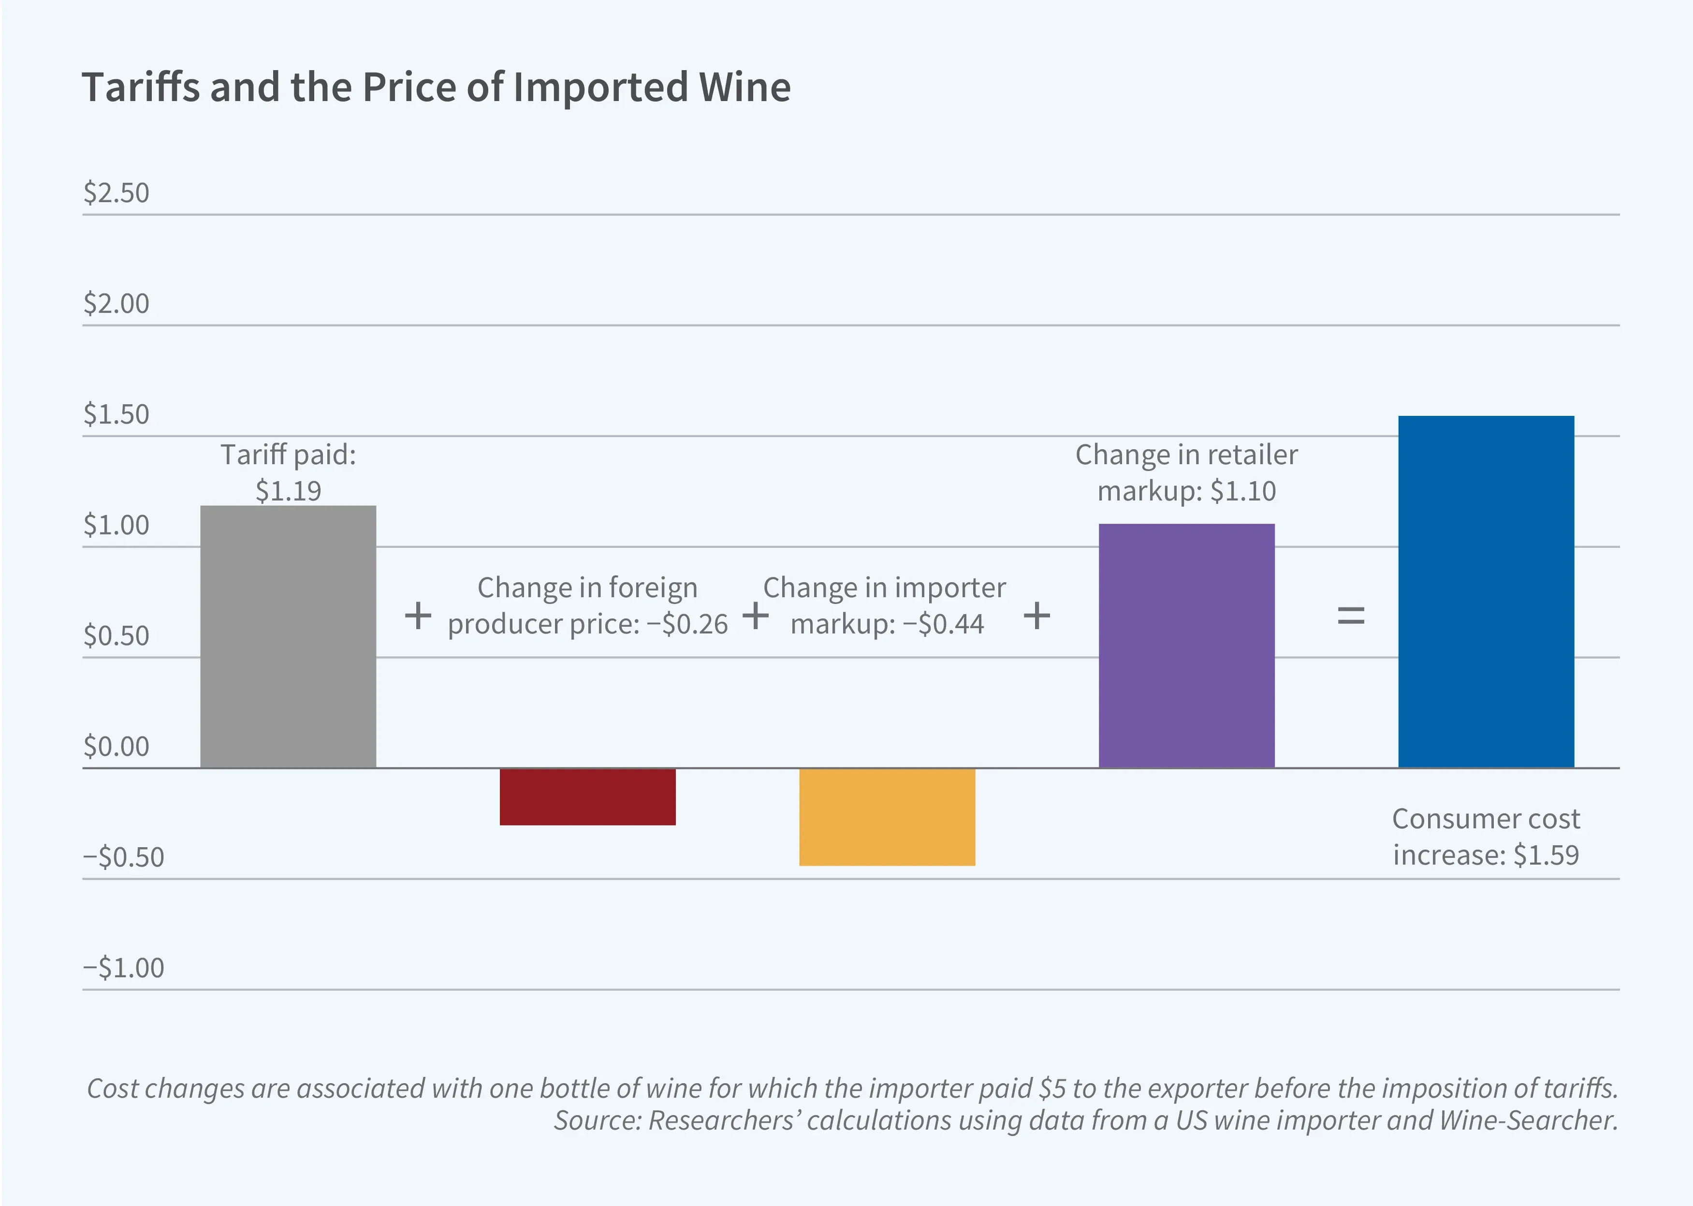The height and width of the screenshot is (1206, 1693).
Task: Select the blue consumer cost increase bar
Action: [1485, 592]
